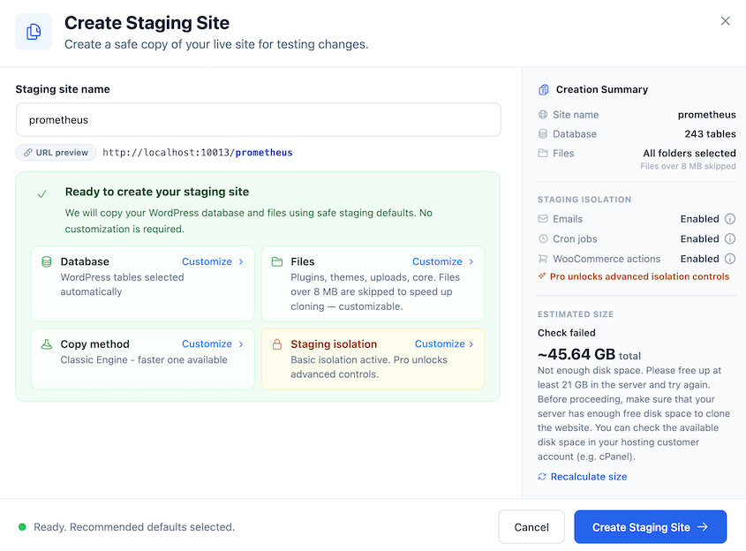This screenshot has height=551, width=746.
Task: Click the sparkle icon beside Pro unlocks
Action: coord(542,276)
